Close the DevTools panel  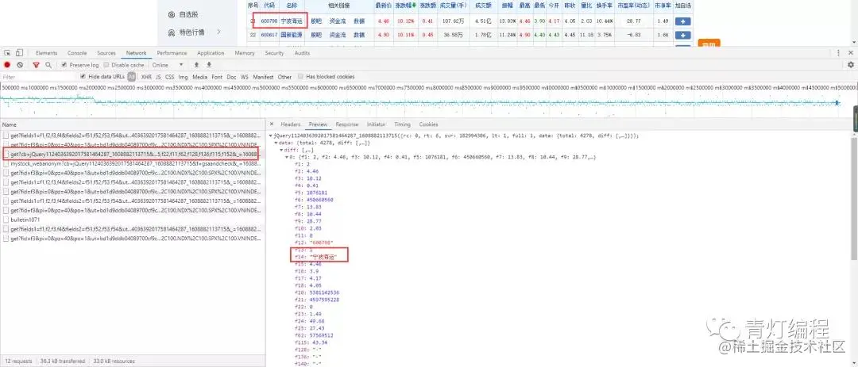point(850,53)
